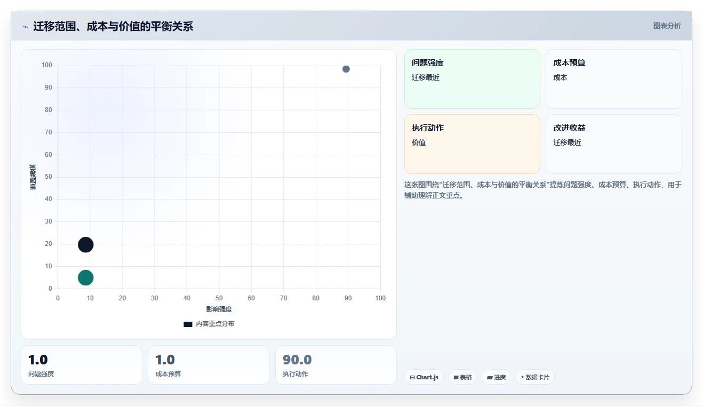This screenshot has width=703, height=406.
Task: Open the 成本预算 info card
Action: click(614, 79)
